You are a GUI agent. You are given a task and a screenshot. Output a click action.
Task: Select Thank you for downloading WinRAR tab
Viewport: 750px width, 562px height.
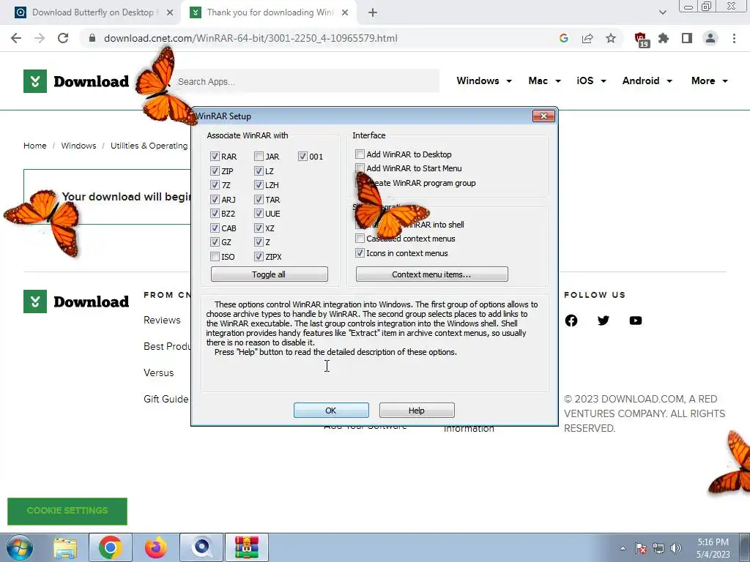269,12
